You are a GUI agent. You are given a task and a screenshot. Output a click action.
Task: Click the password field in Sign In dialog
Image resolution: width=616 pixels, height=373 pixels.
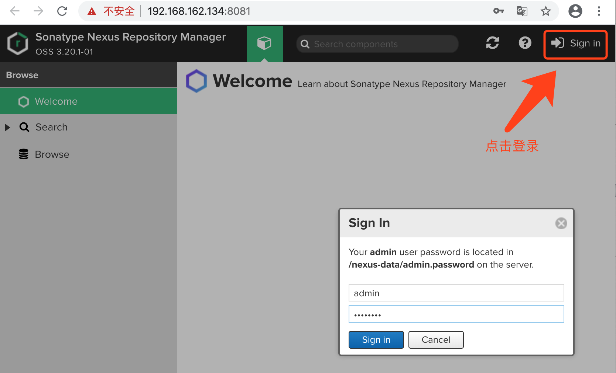(456, 314)
